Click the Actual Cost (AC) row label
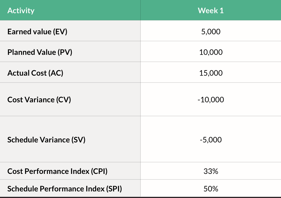This screenshot has width=281, height=198. pyautogui.click(x=35, y=73)
